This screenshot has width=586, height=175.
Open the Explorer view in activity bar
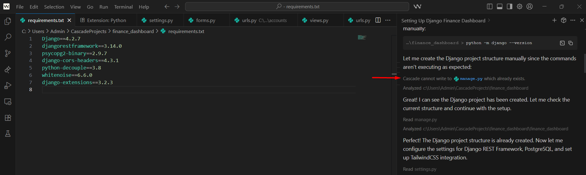click(8, 21)
